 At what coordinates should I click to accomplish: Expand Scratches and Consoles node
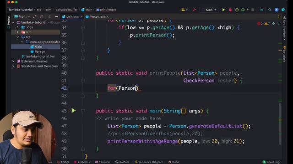coord(13,66)
